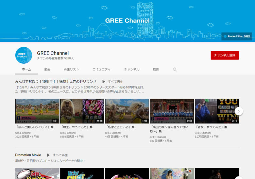Switch to the 概要 tab

[156, 69]
